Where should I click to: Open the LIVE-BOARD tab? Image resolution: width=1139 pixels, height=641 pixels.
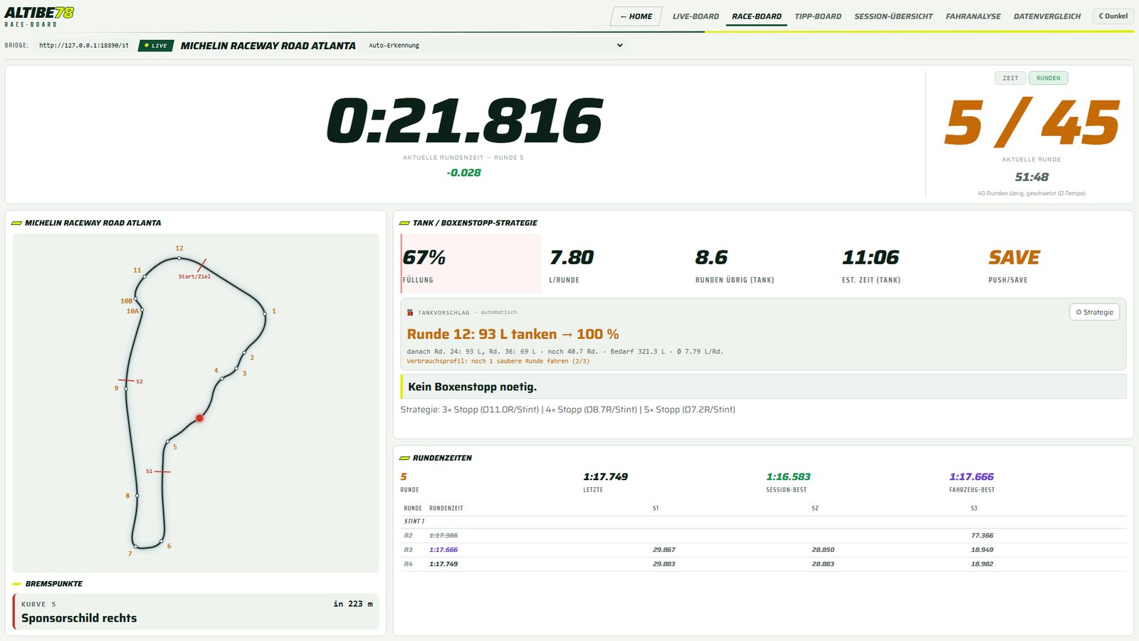point(696,16)
